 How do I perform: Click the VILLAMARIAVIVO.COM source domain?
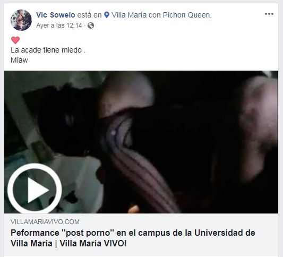click(45, 222)
